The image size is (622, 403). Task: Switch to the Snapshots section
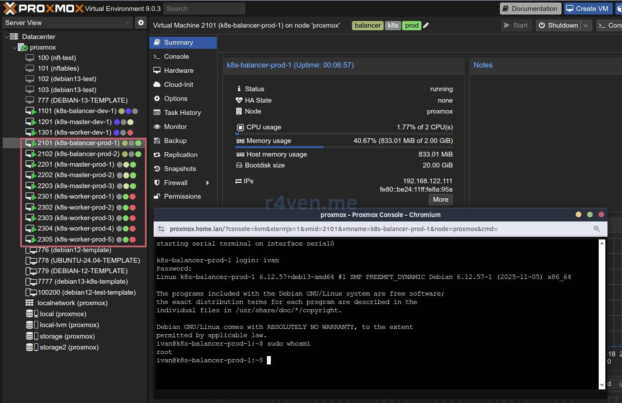point(180,169)
